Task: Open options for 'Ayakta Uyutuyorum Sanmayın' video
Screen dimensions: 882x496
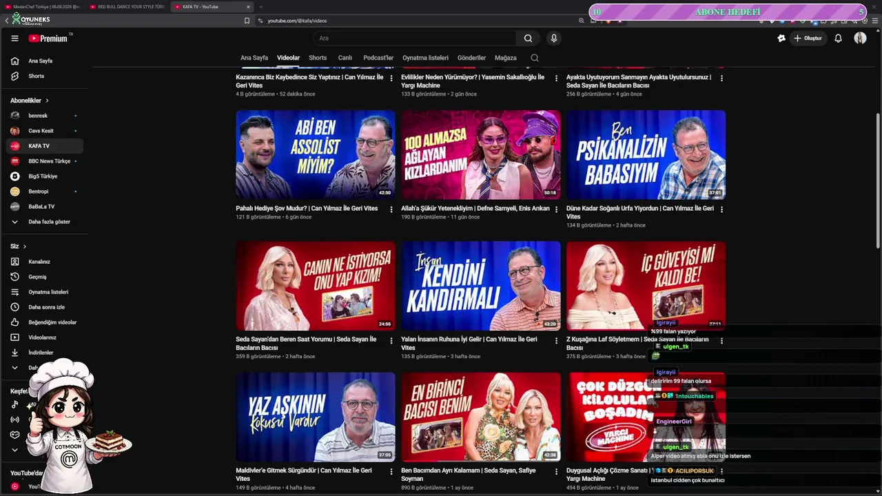Action: pos(721,79)
